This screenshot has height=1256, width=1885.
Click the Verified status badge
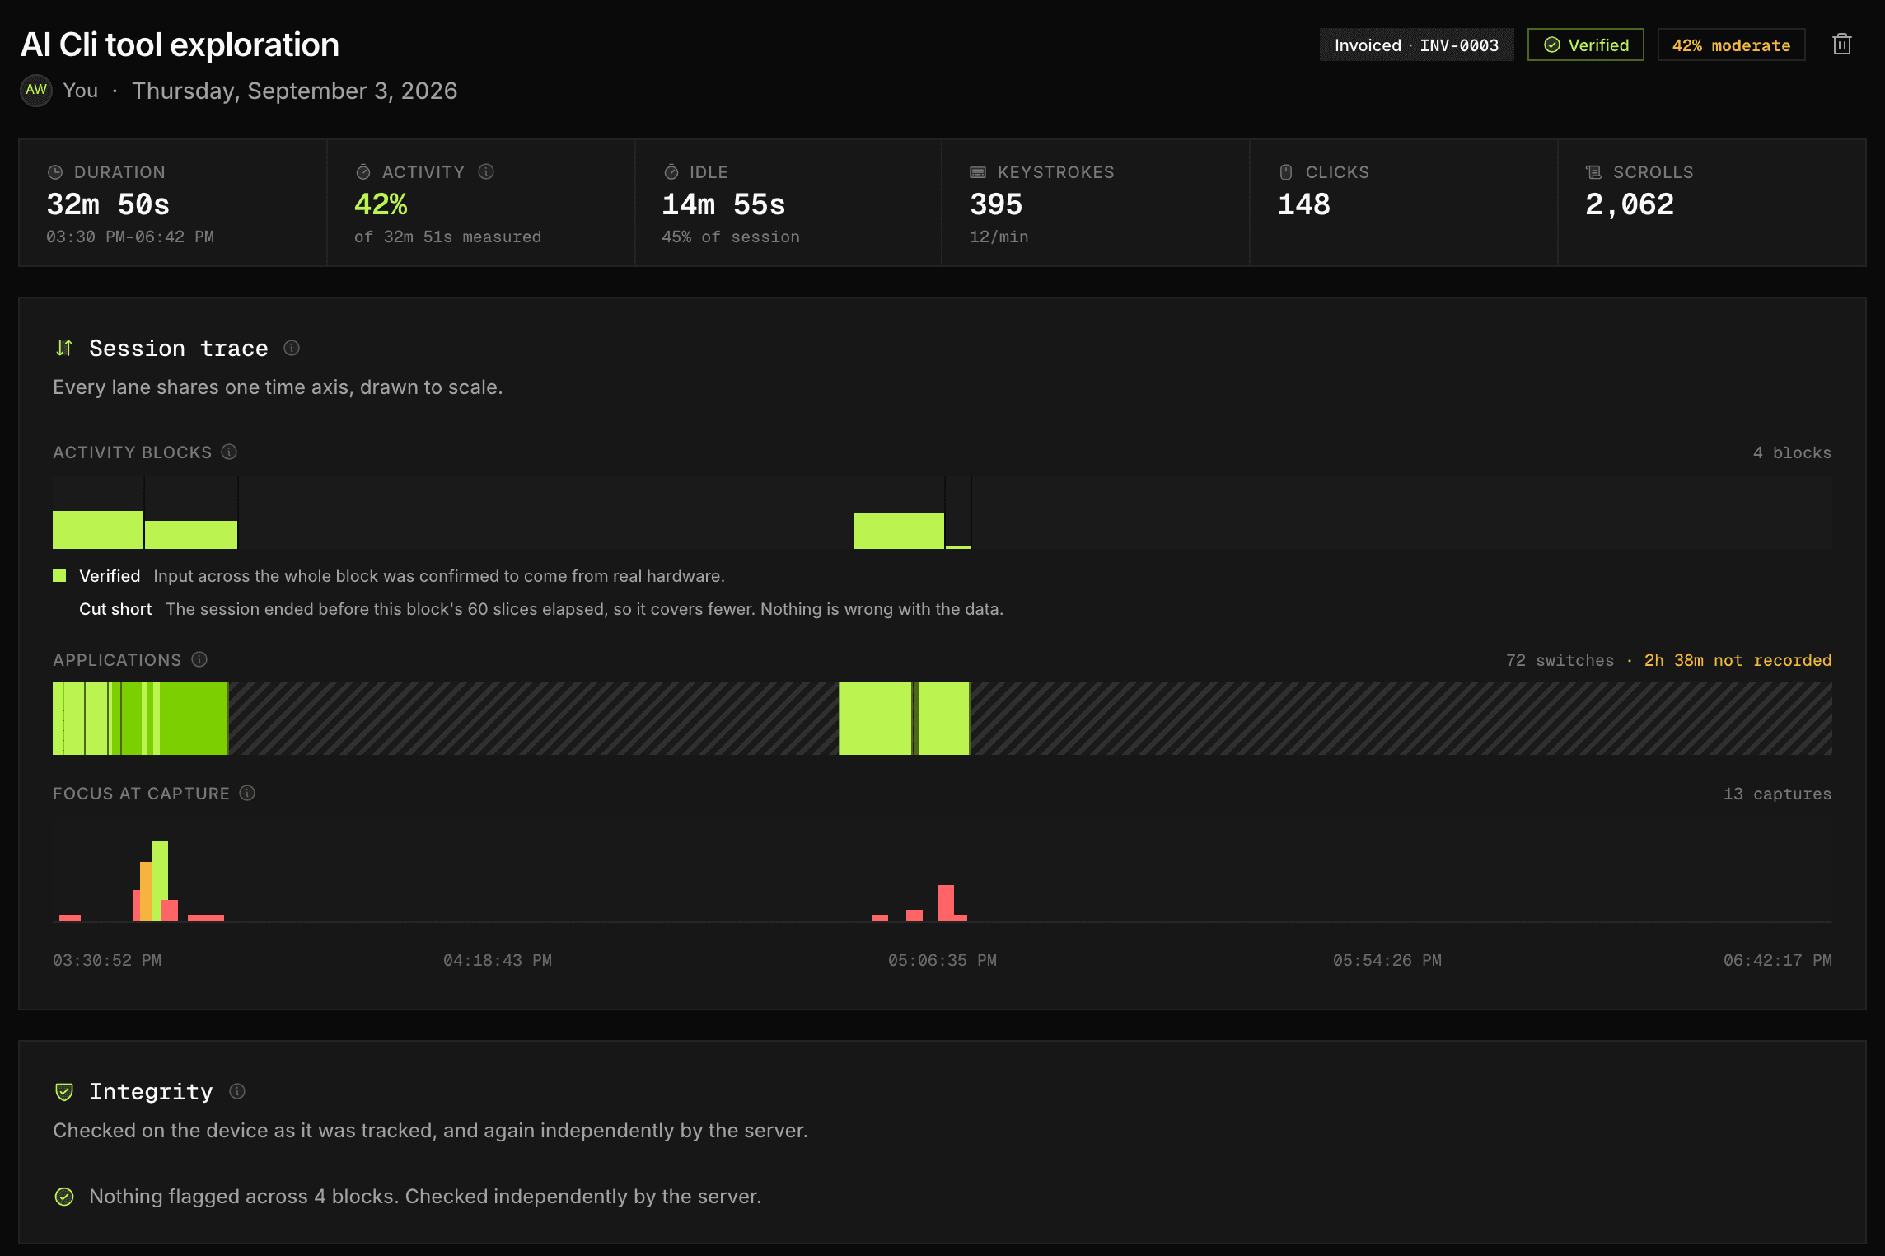click(x=1586, y=45)
